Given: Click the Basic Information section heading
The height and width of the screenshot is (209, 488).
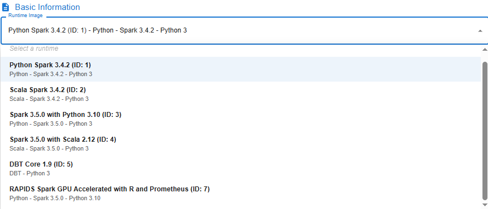Looking at the screenshot, I should click(47, 7).
